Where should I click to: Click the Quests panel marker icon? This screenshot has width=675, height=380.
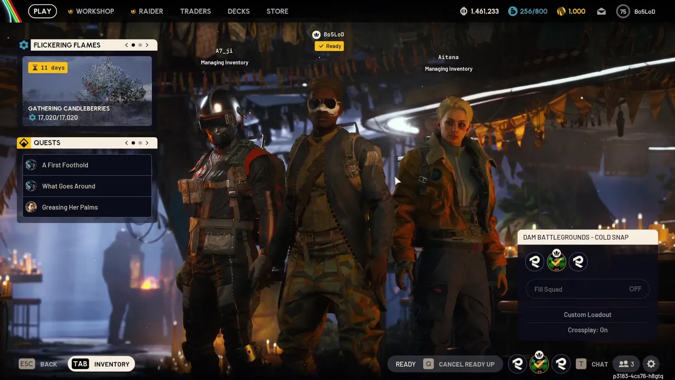pos(24,142)
